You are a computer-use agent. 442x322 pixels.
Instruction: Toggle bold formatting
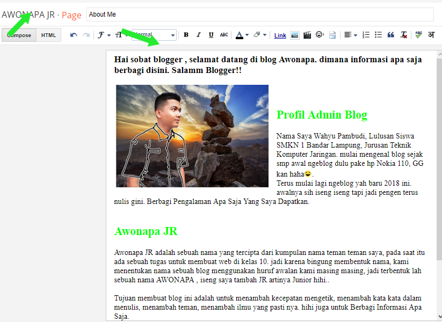coord(185,34)
